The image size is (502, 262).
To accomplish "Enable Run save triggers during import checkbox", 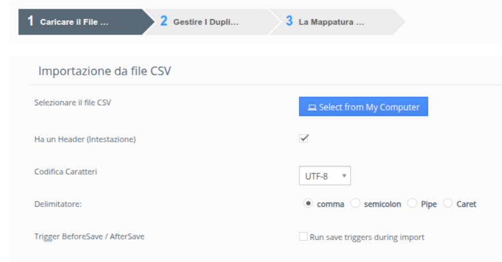I will coord(303,237).
